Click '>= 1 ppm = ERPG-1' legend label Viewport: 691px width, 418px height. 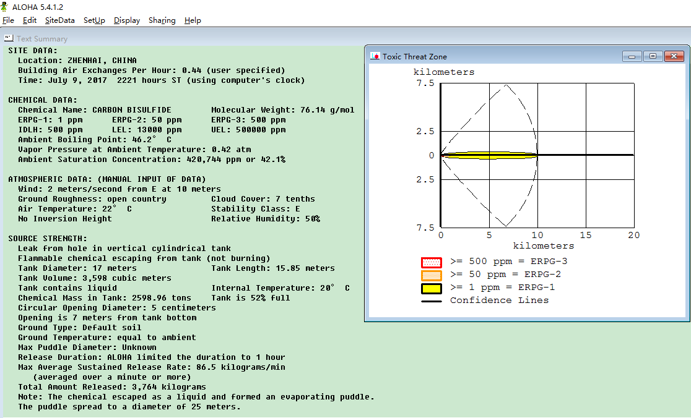tap(502, 288)
